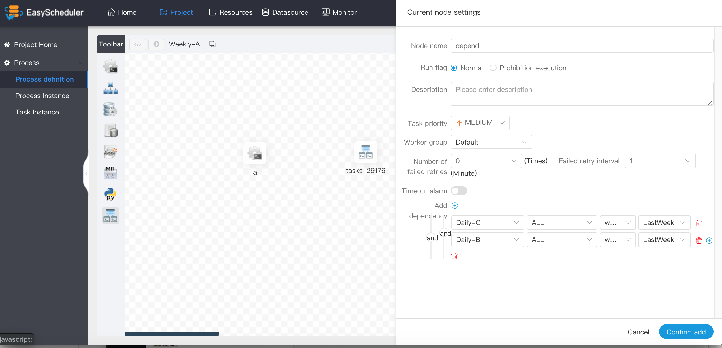Click the MapReduce task icon in sidebar

(x=110, y=172)
